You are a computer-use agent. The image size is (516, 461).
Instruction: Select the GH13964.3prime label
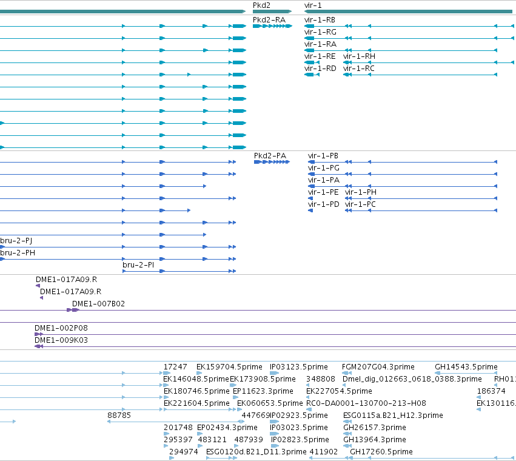tap(375, 440)
